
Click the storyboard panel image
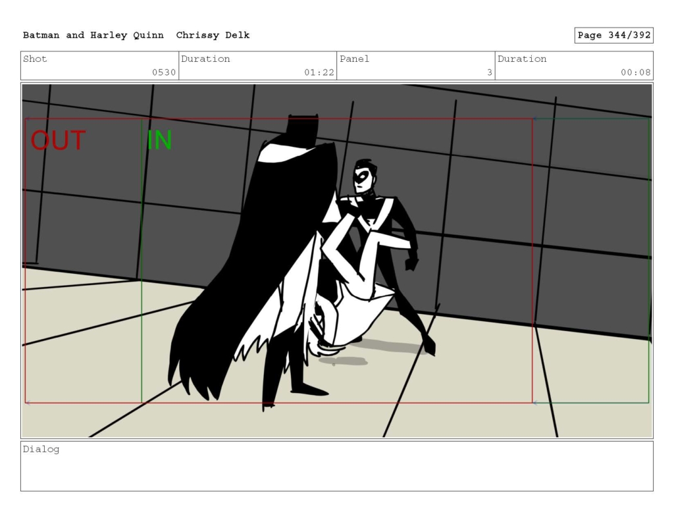point(337,261)
